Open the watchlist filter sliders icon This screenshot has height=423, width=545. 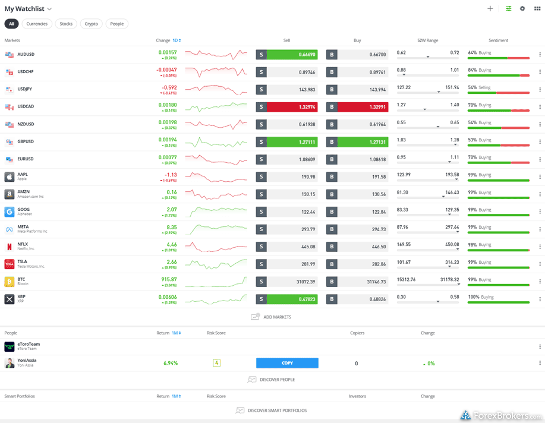[x=509, y=9]
